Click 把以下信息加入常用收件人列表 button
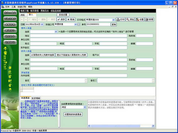 (x=71, y=55)
